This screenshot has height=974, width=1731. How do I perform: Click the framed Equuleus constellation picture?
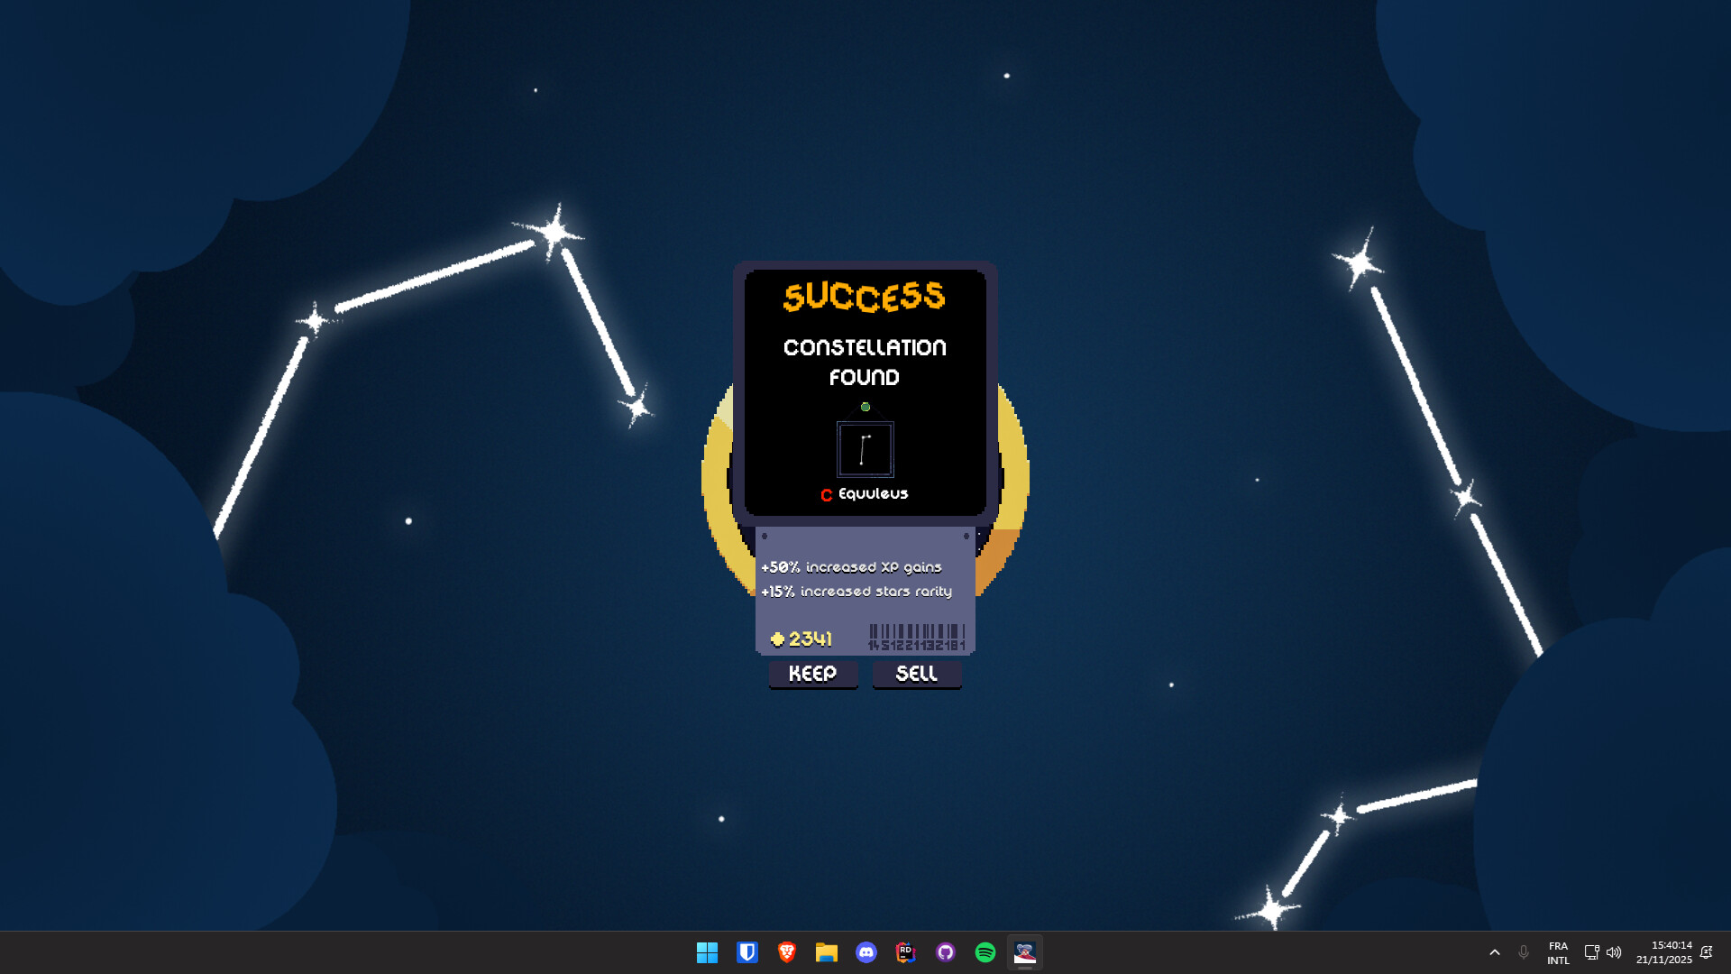(865, 449)
